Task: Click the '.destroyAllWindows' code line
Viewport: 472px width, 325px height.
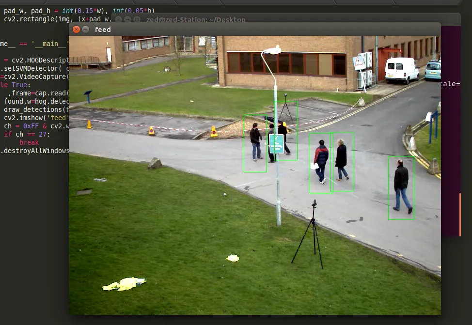Action: point(34,151)
